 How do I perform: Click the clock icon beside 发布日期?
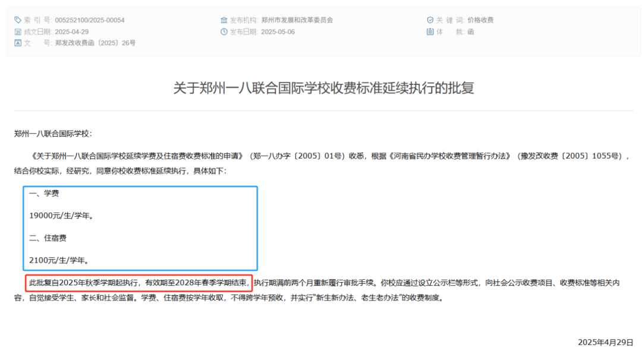click(224, 31)
